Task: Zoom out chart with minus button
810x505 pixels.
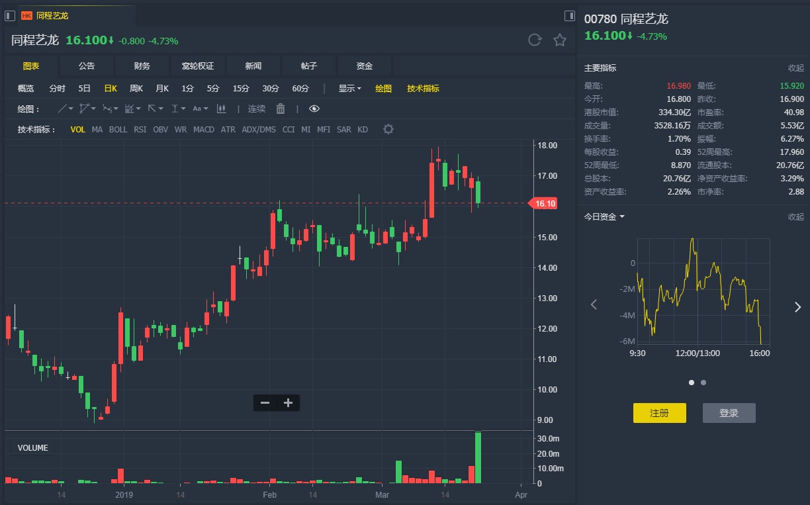Action: (265, 402)
